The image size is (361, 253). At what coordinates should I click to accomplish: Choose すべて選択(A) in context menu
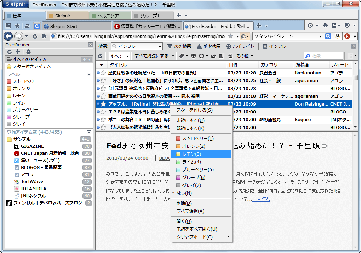(201, 211)
